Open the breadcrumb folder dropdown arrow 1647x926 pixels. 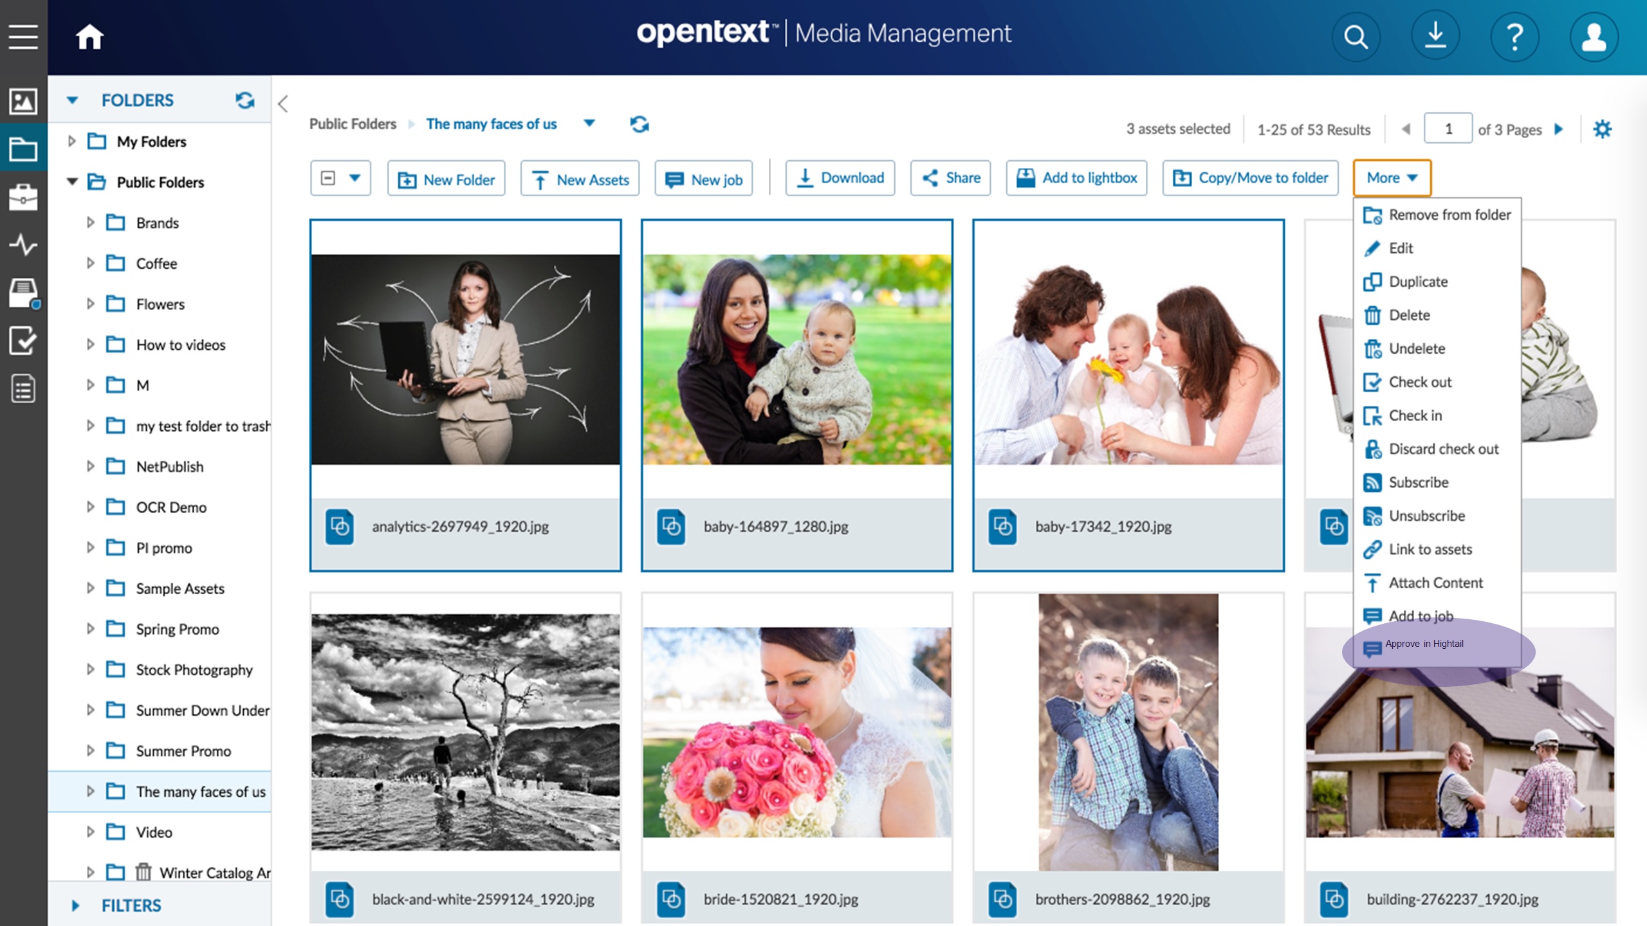click(589, 123)
